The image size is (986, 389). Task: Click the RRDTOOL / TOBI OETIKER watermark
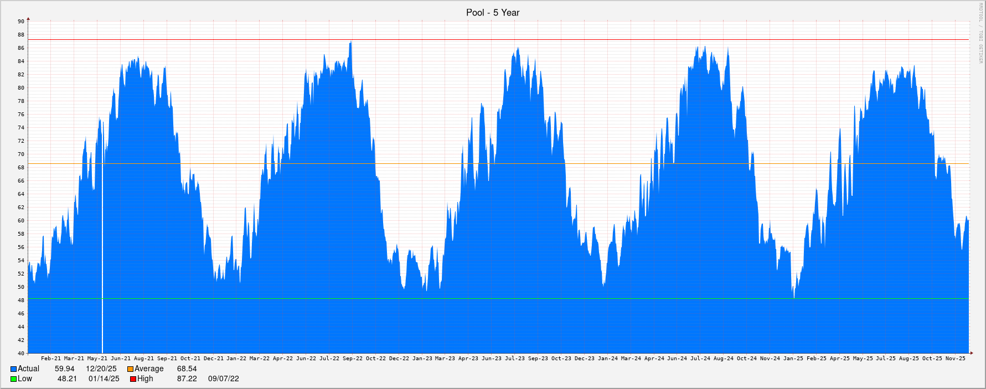[980, 33]
